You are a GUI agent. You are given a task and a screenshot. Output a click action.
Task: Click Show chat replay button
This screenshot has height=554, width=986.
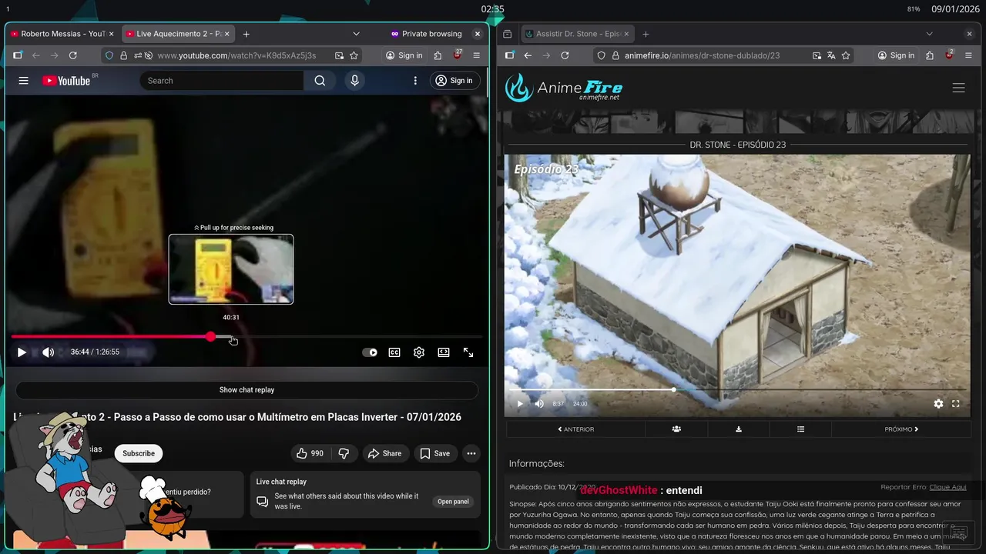[x=246, y=390]
